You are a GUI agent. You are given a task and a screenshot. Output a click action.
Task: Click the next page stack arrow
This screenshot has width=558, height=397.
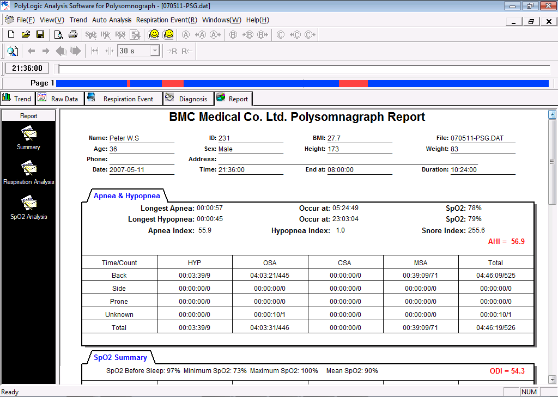[76, 51]
